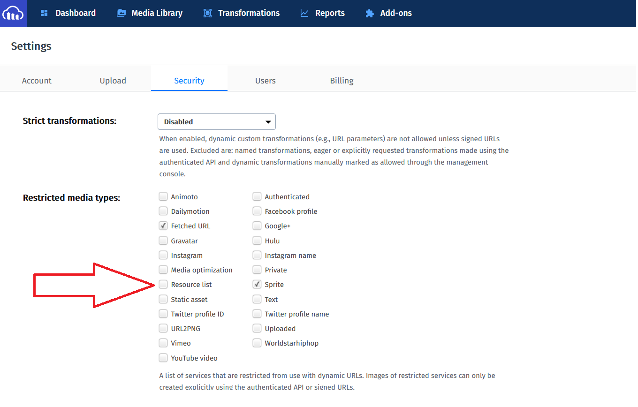This screenshot has height=407, width=638.
Task: Check the Twitter profile ID checkbox
Action: point(163,314)
